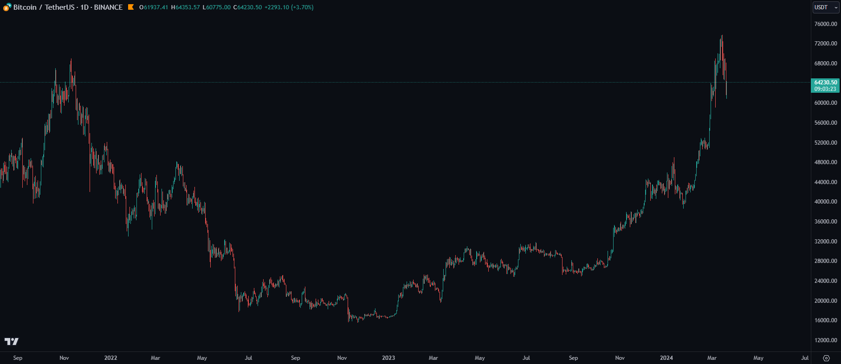
Task: Click the high price value H64353.57
Action: tap(185, 7)
